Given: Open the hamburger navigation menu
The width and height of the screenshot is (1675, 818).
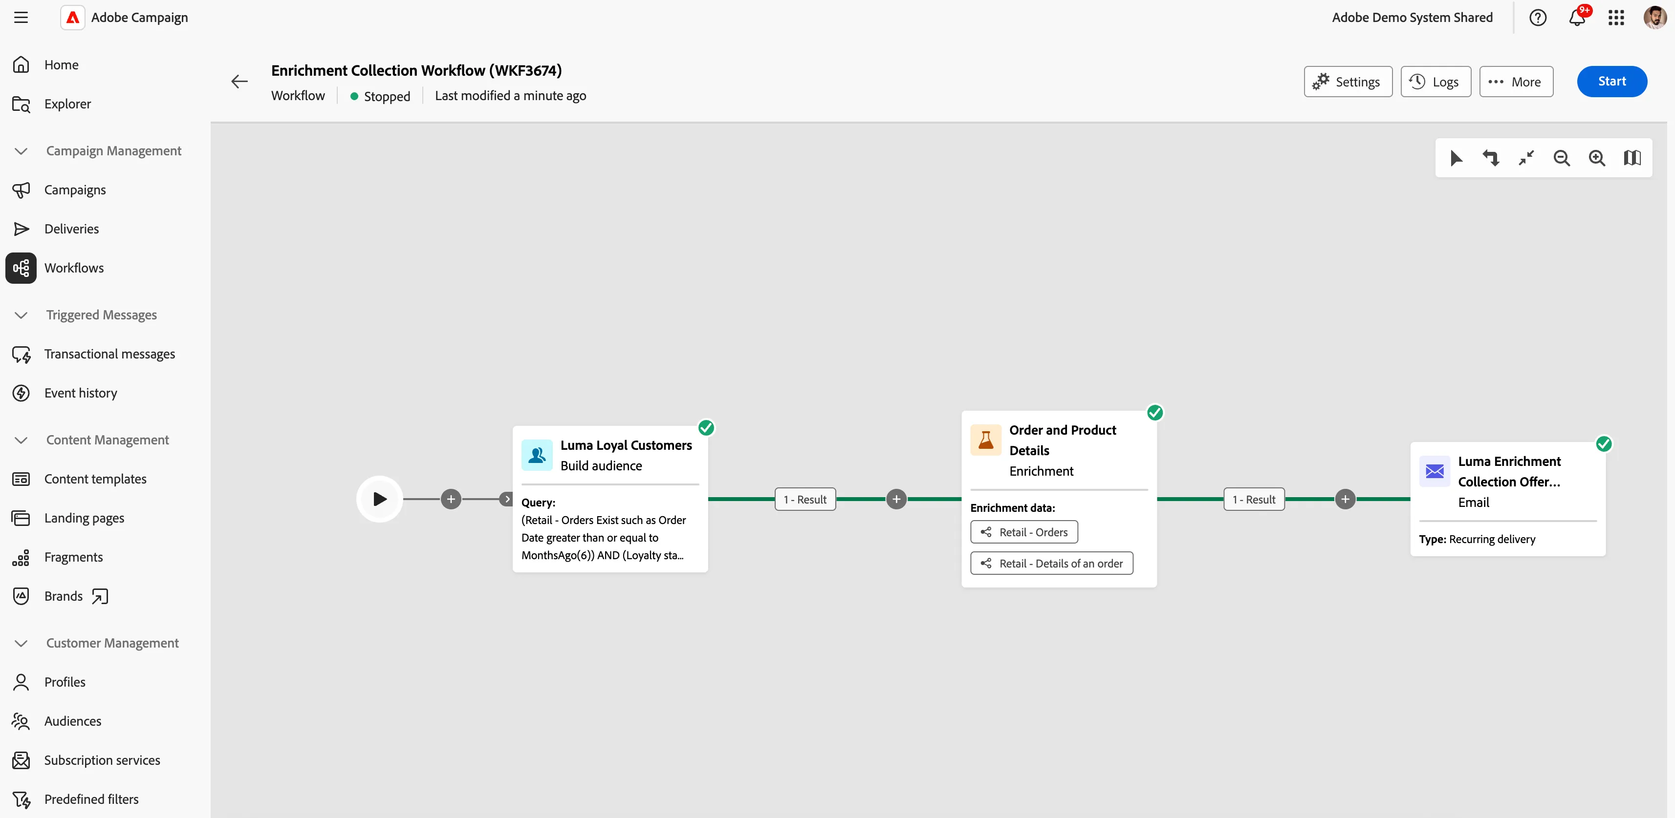Looking at the screenshot, I should point(21,18).
